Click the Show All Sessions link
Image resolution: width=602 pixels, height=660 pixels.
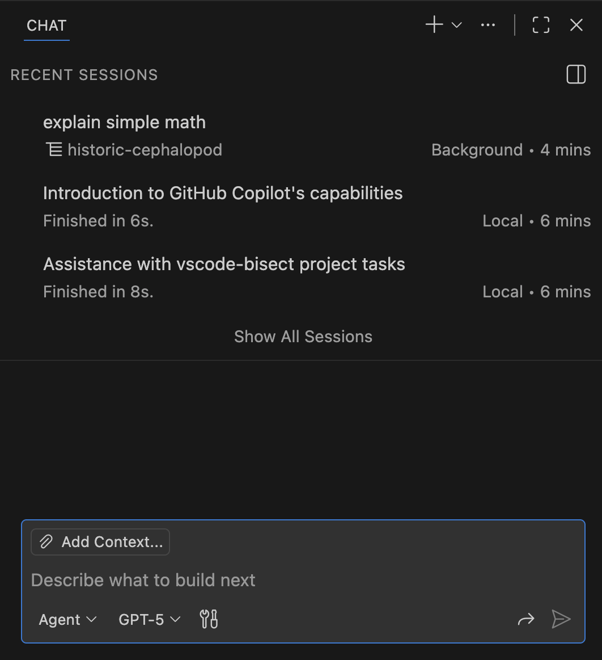303,336
